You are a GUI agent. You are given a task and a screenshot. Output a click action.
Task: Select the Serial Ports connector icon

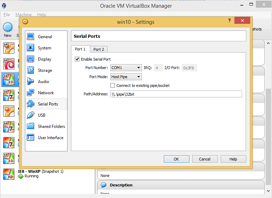31,104
